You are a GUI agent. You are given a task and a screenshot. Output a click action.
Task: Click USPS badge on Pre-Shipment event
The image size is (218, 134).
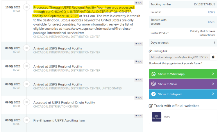pos(139,116)
